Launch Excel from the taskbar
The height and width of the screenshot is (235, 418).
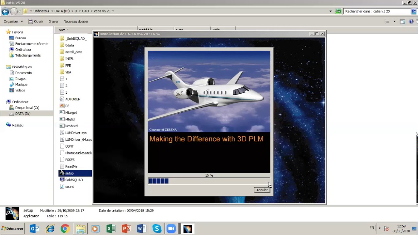point(111,229)
